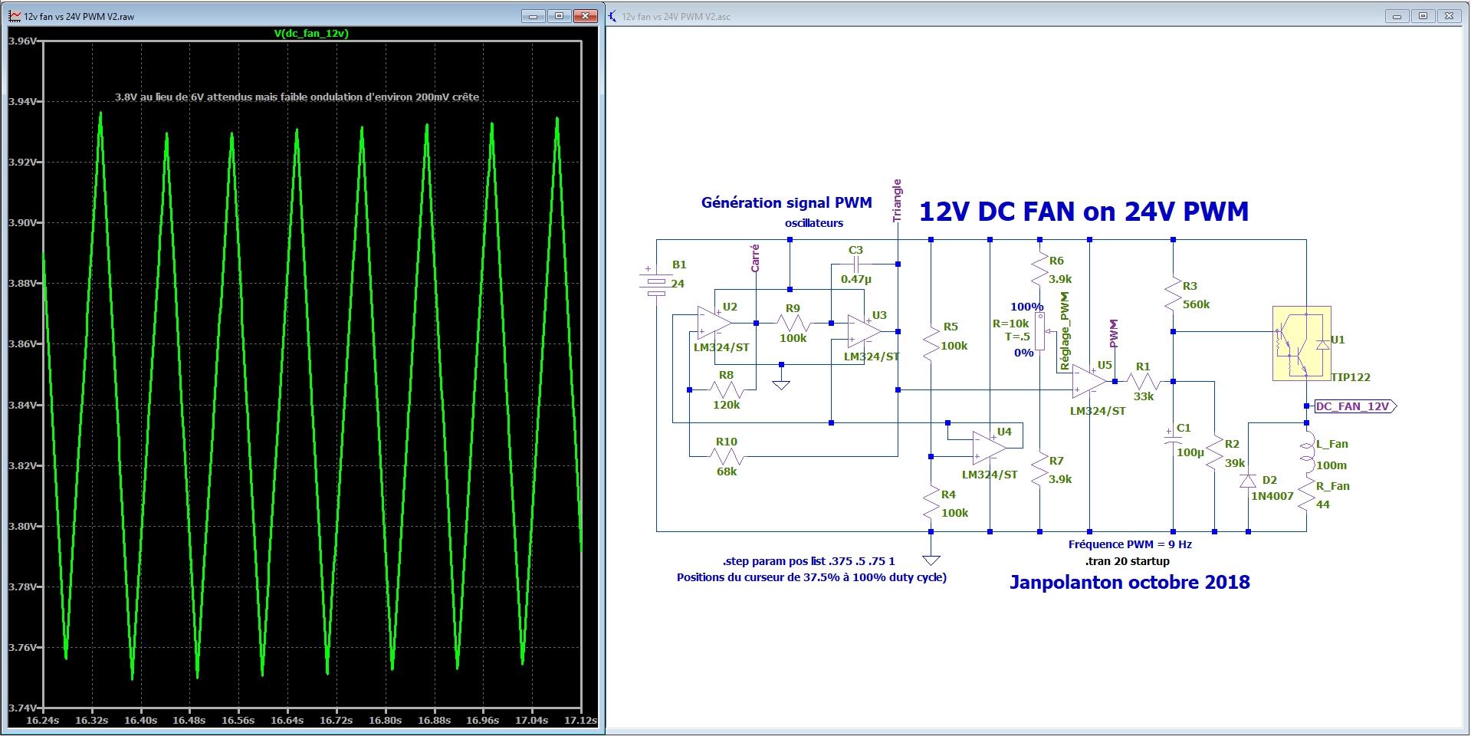Image resolution: width=1471 pixels, height=736 pixels.
Task: Click the 'Fréquence PWM = 9 Hz' text
Action: click(x=1130, y=544)
